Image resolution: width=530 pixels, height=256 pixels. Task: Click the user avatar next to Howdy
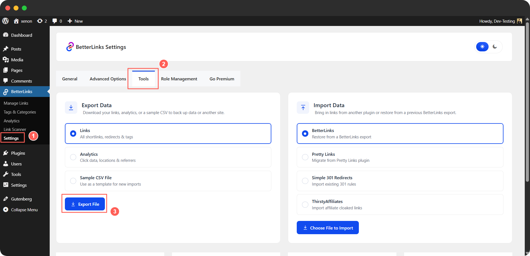520,21
